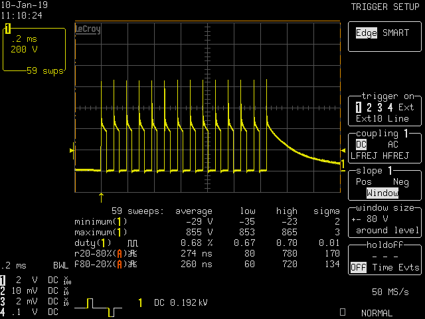Select the SMART trigger type
425x319 pixels.
click(x=396, y=33)
